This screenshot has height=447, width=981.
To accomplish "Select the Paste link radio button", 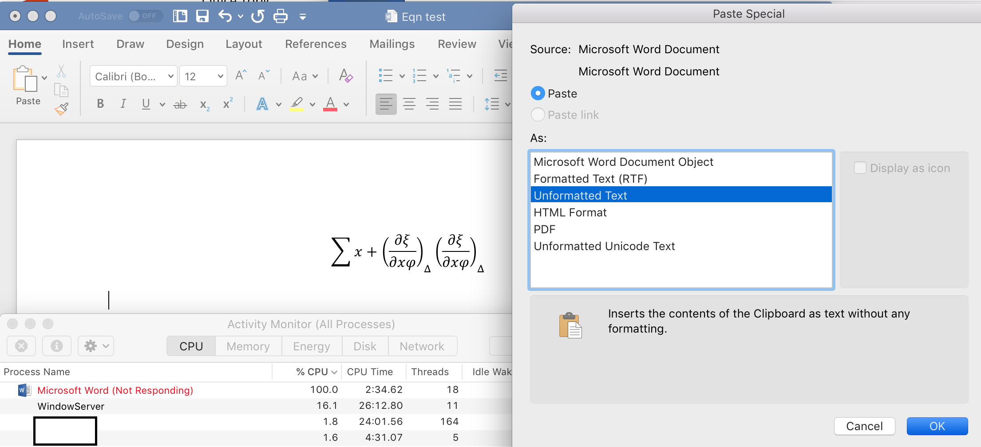I will point(538,114).
